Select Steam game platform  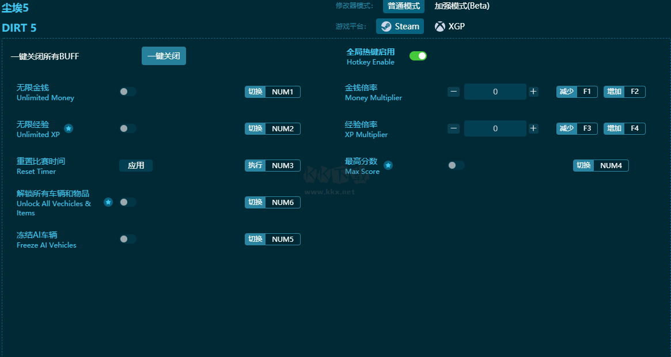click(400, 26)
